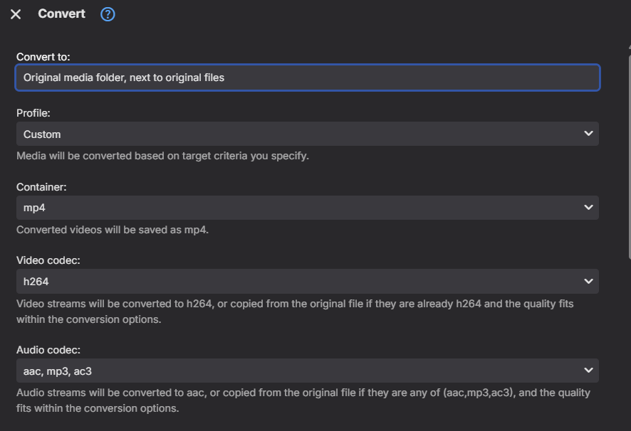Focus the Convert to destination field

(308, 78)
